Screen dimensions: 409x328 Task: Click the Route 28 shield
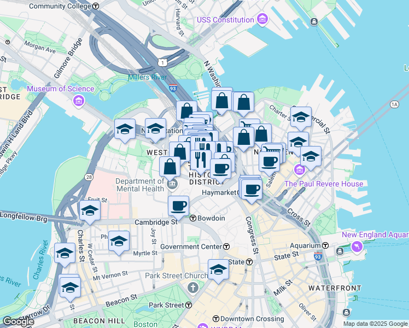click(x=89, y=177)
